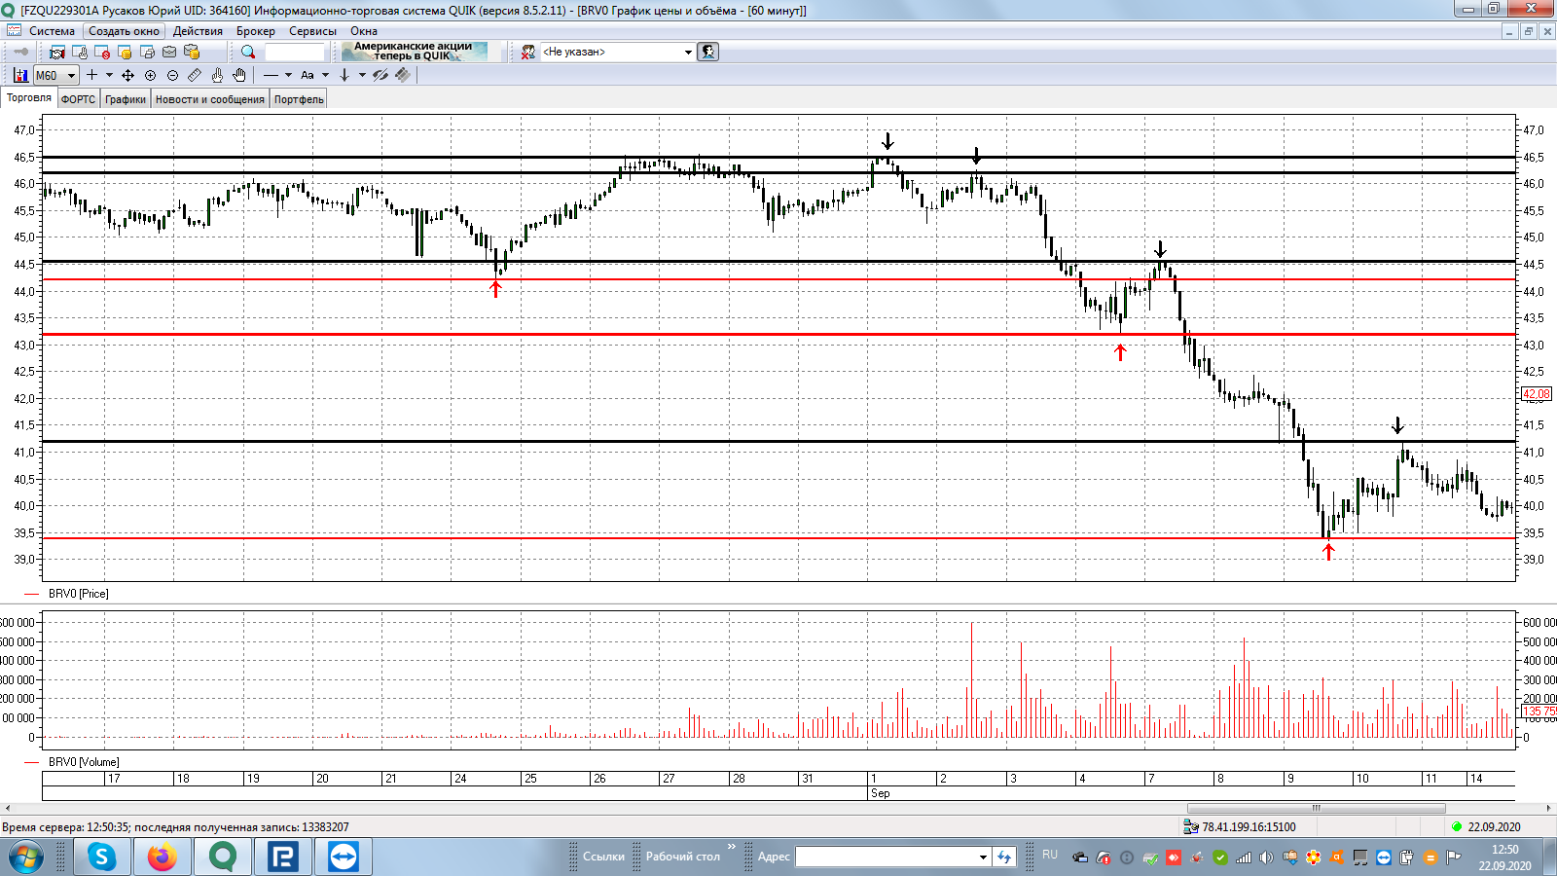Viewport: 1557px width, 876px height.
Task: Click the BRV0 [Price] legend label
Action: pyautogui.click(x=79, y=594)
